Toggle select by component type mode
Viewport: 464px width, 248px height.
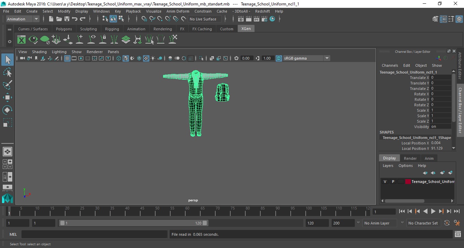121,19
